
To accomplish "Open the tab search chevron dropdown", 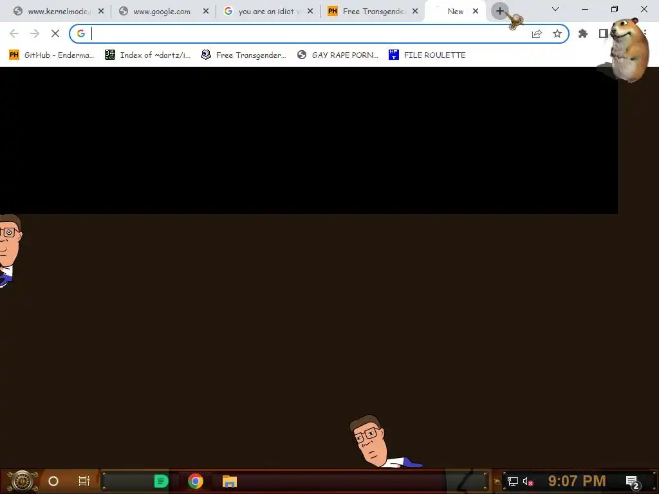I will tap(555, 9).
